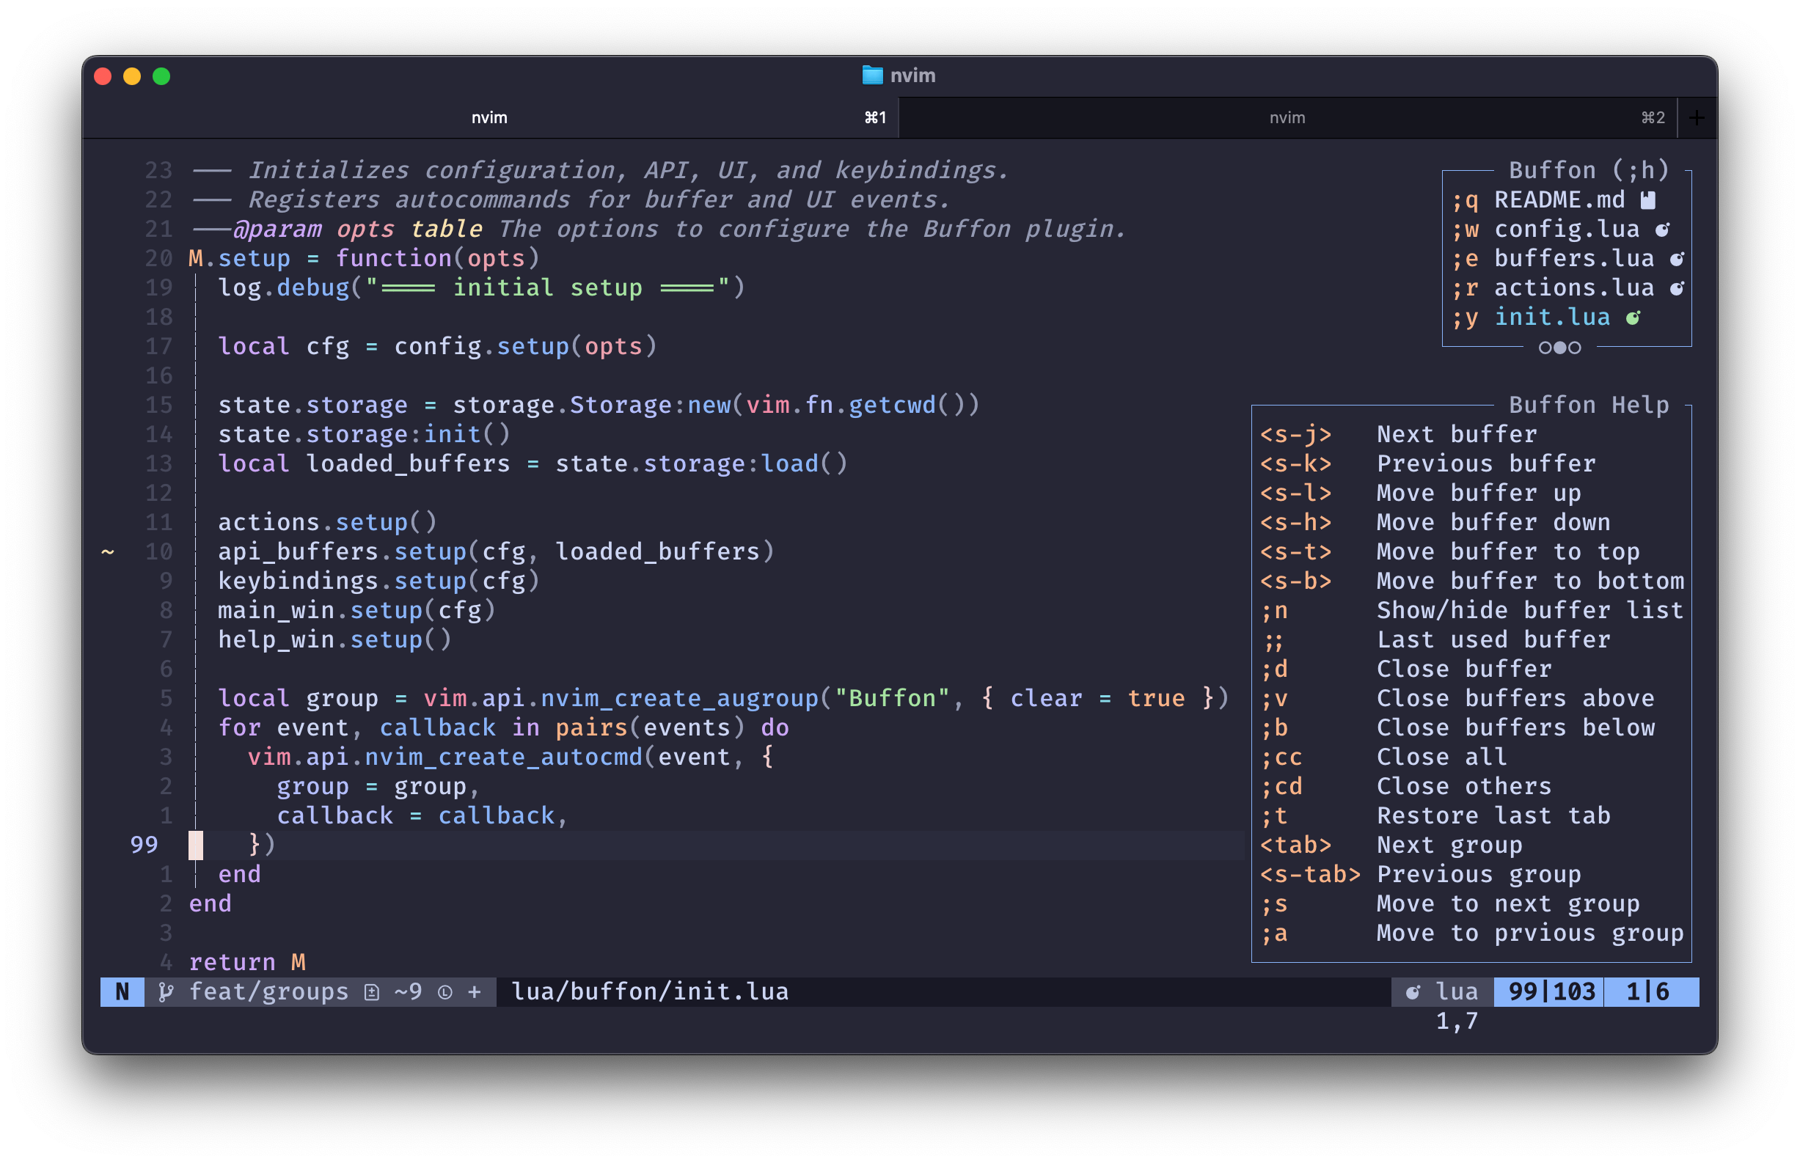Screen dimensions: 1800x1163
Task: Click the Markdown icon next to README.md
Action: coord(1648,200)
